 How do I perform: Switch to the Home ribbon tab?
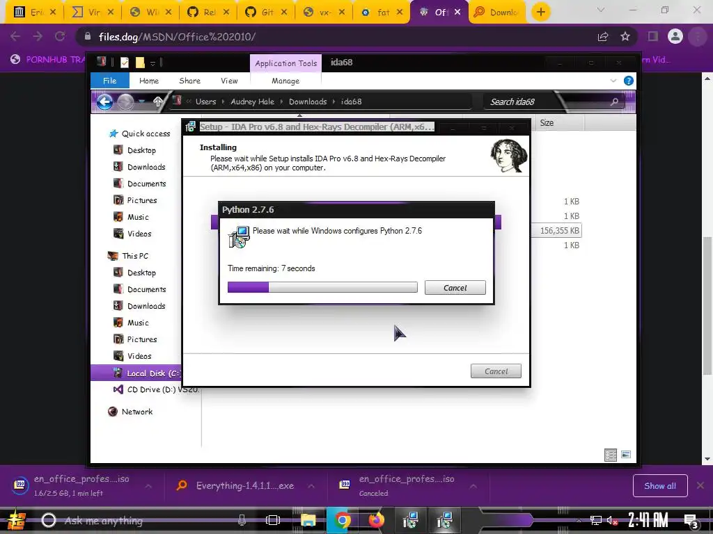149,81
